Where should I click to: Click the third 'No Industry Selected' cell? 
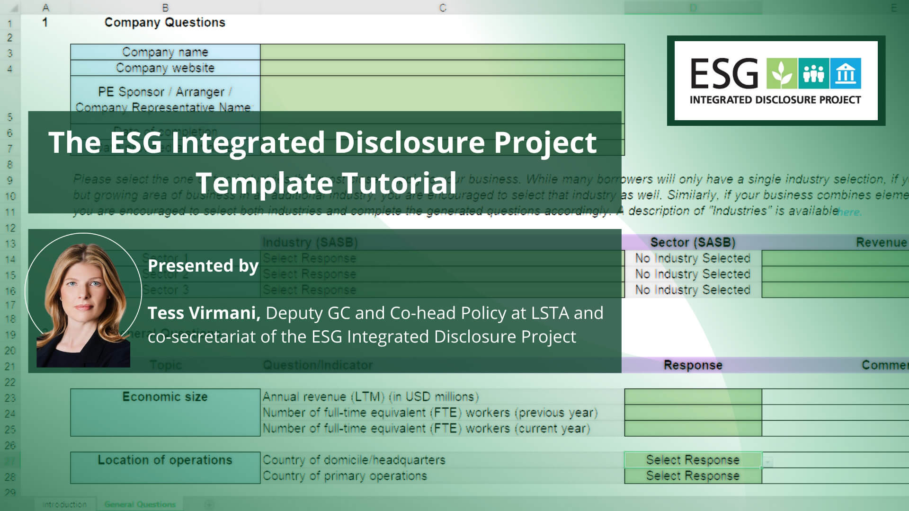pyautogui.click(x=693, y=290)
